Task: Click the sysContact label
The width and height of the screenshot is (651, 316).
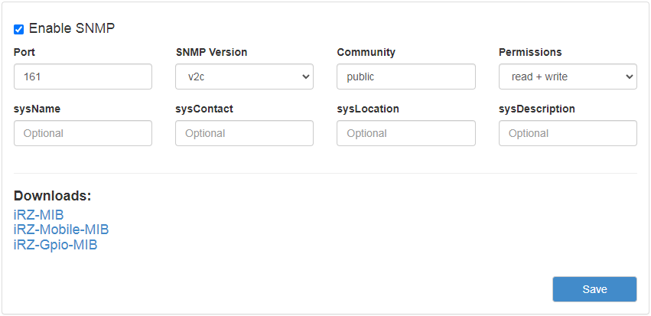Action: tap(204, 109)
